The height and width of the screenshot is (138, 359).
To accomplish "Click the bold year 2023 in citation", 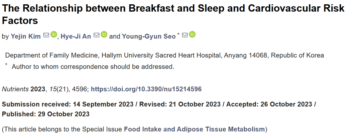I will pos(38,89).
